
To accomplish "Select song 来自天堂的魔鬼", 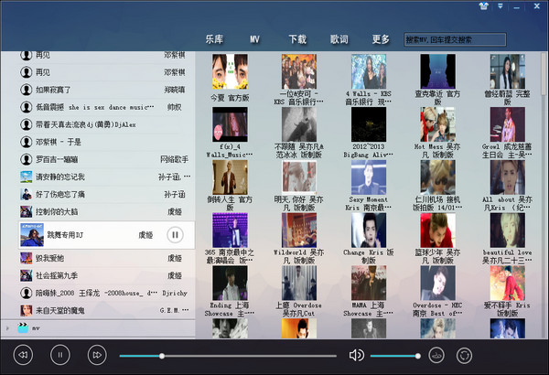I will point(106,310).
